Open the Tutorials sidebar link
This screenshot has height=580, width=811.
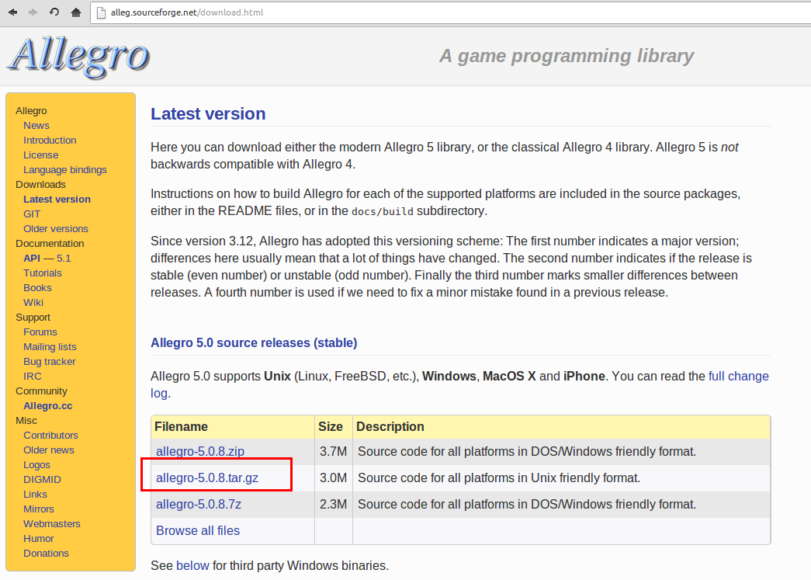tap(43, 273)
